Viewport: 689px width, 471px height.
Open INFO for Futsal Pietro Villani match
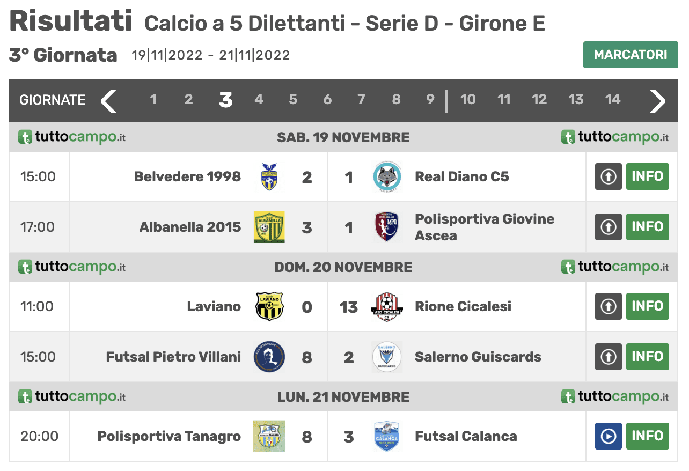click(x=648, y=357)
